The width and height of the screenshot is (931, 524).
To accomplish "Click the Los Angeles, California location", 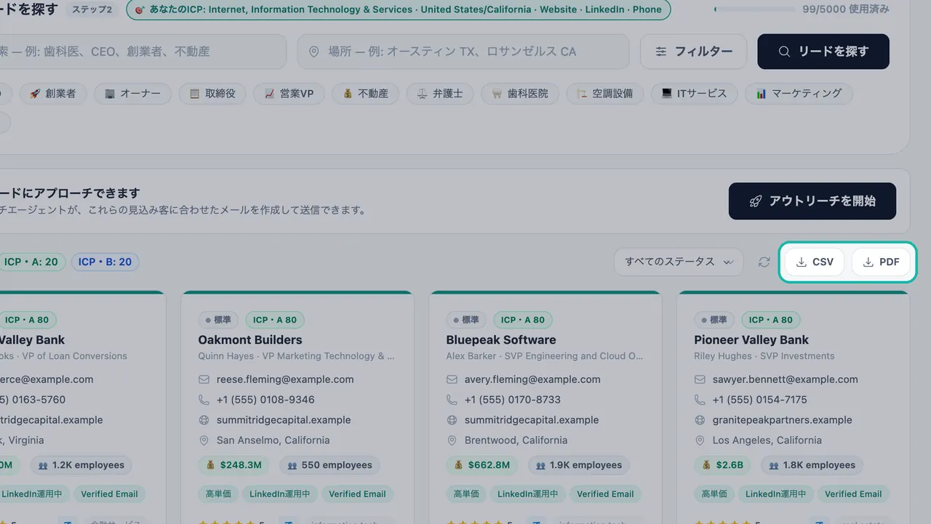I will (x=767, y=440).
